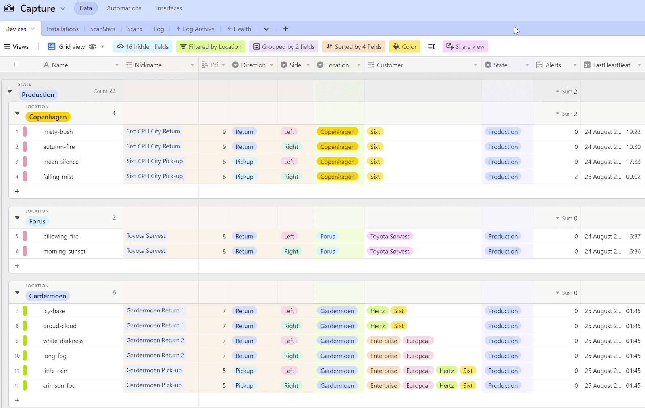Switch to the Automations tab
The width and height of the screenshot is (645, 408).
click(124, 8)
